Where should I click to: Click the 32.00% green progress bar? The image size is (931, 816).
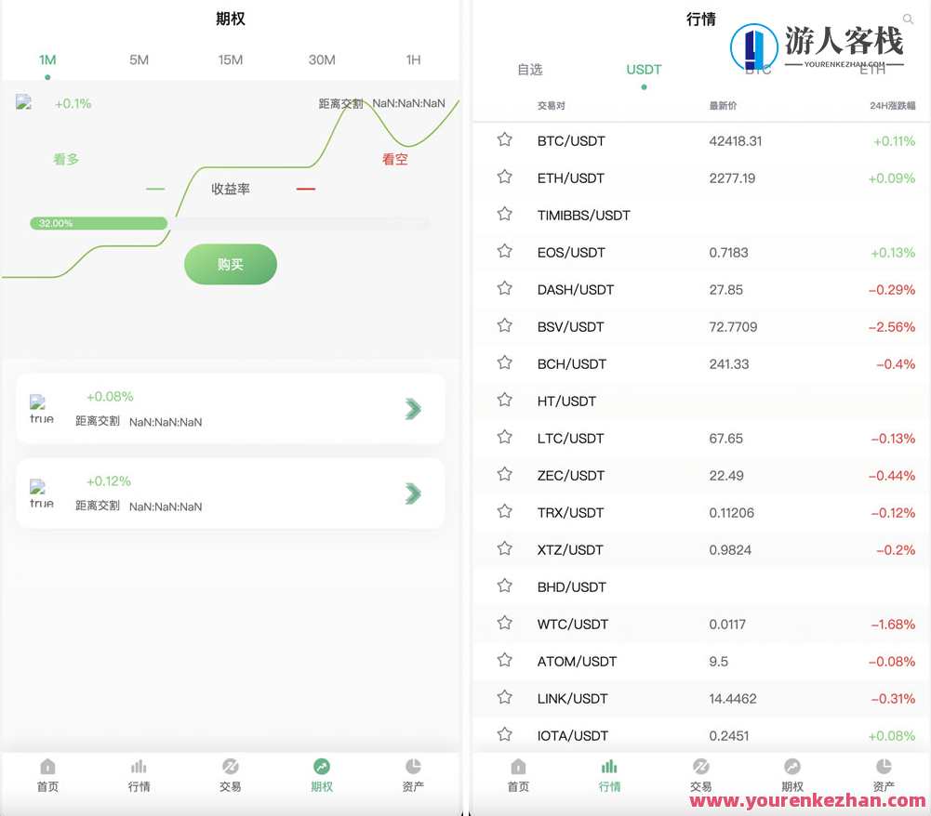click(98, 223)
